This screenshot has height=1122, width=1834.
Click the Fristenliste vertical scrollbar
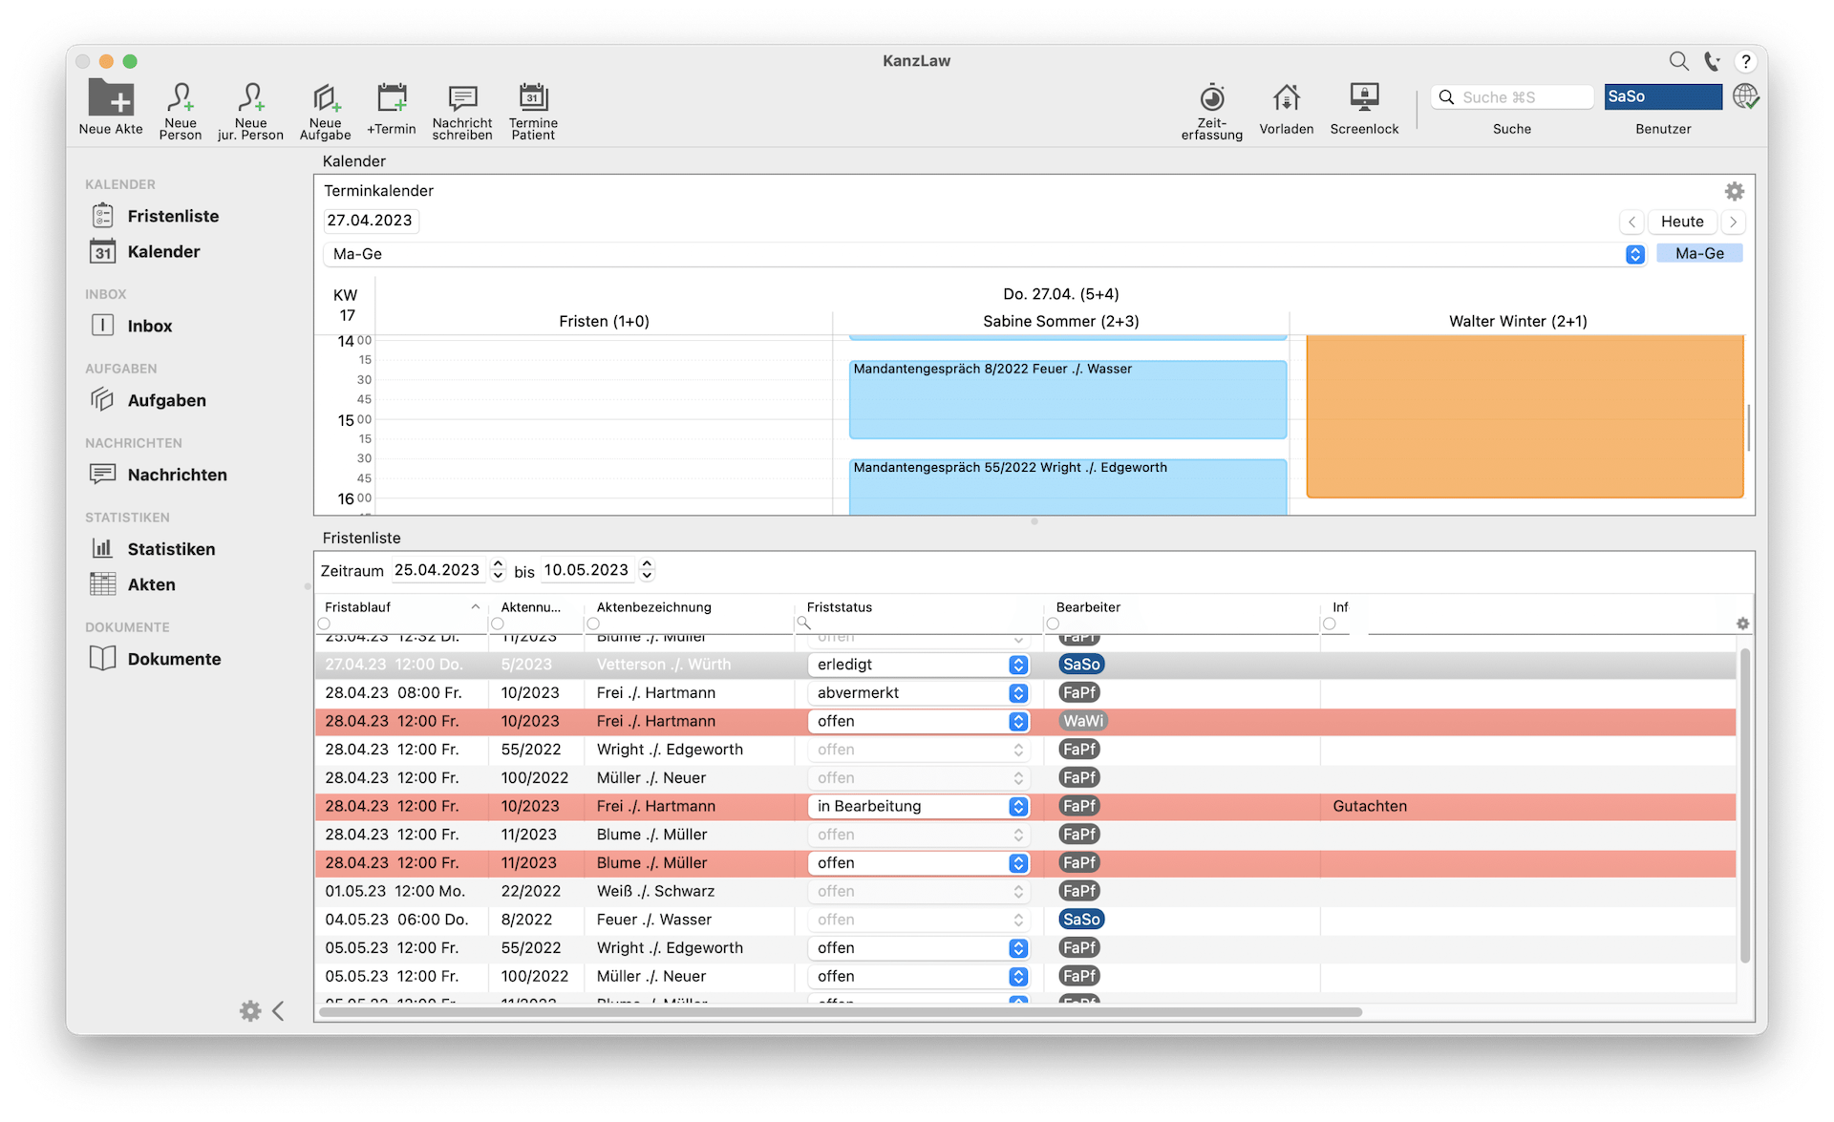pyautogui.click(x=1745, y=805)
